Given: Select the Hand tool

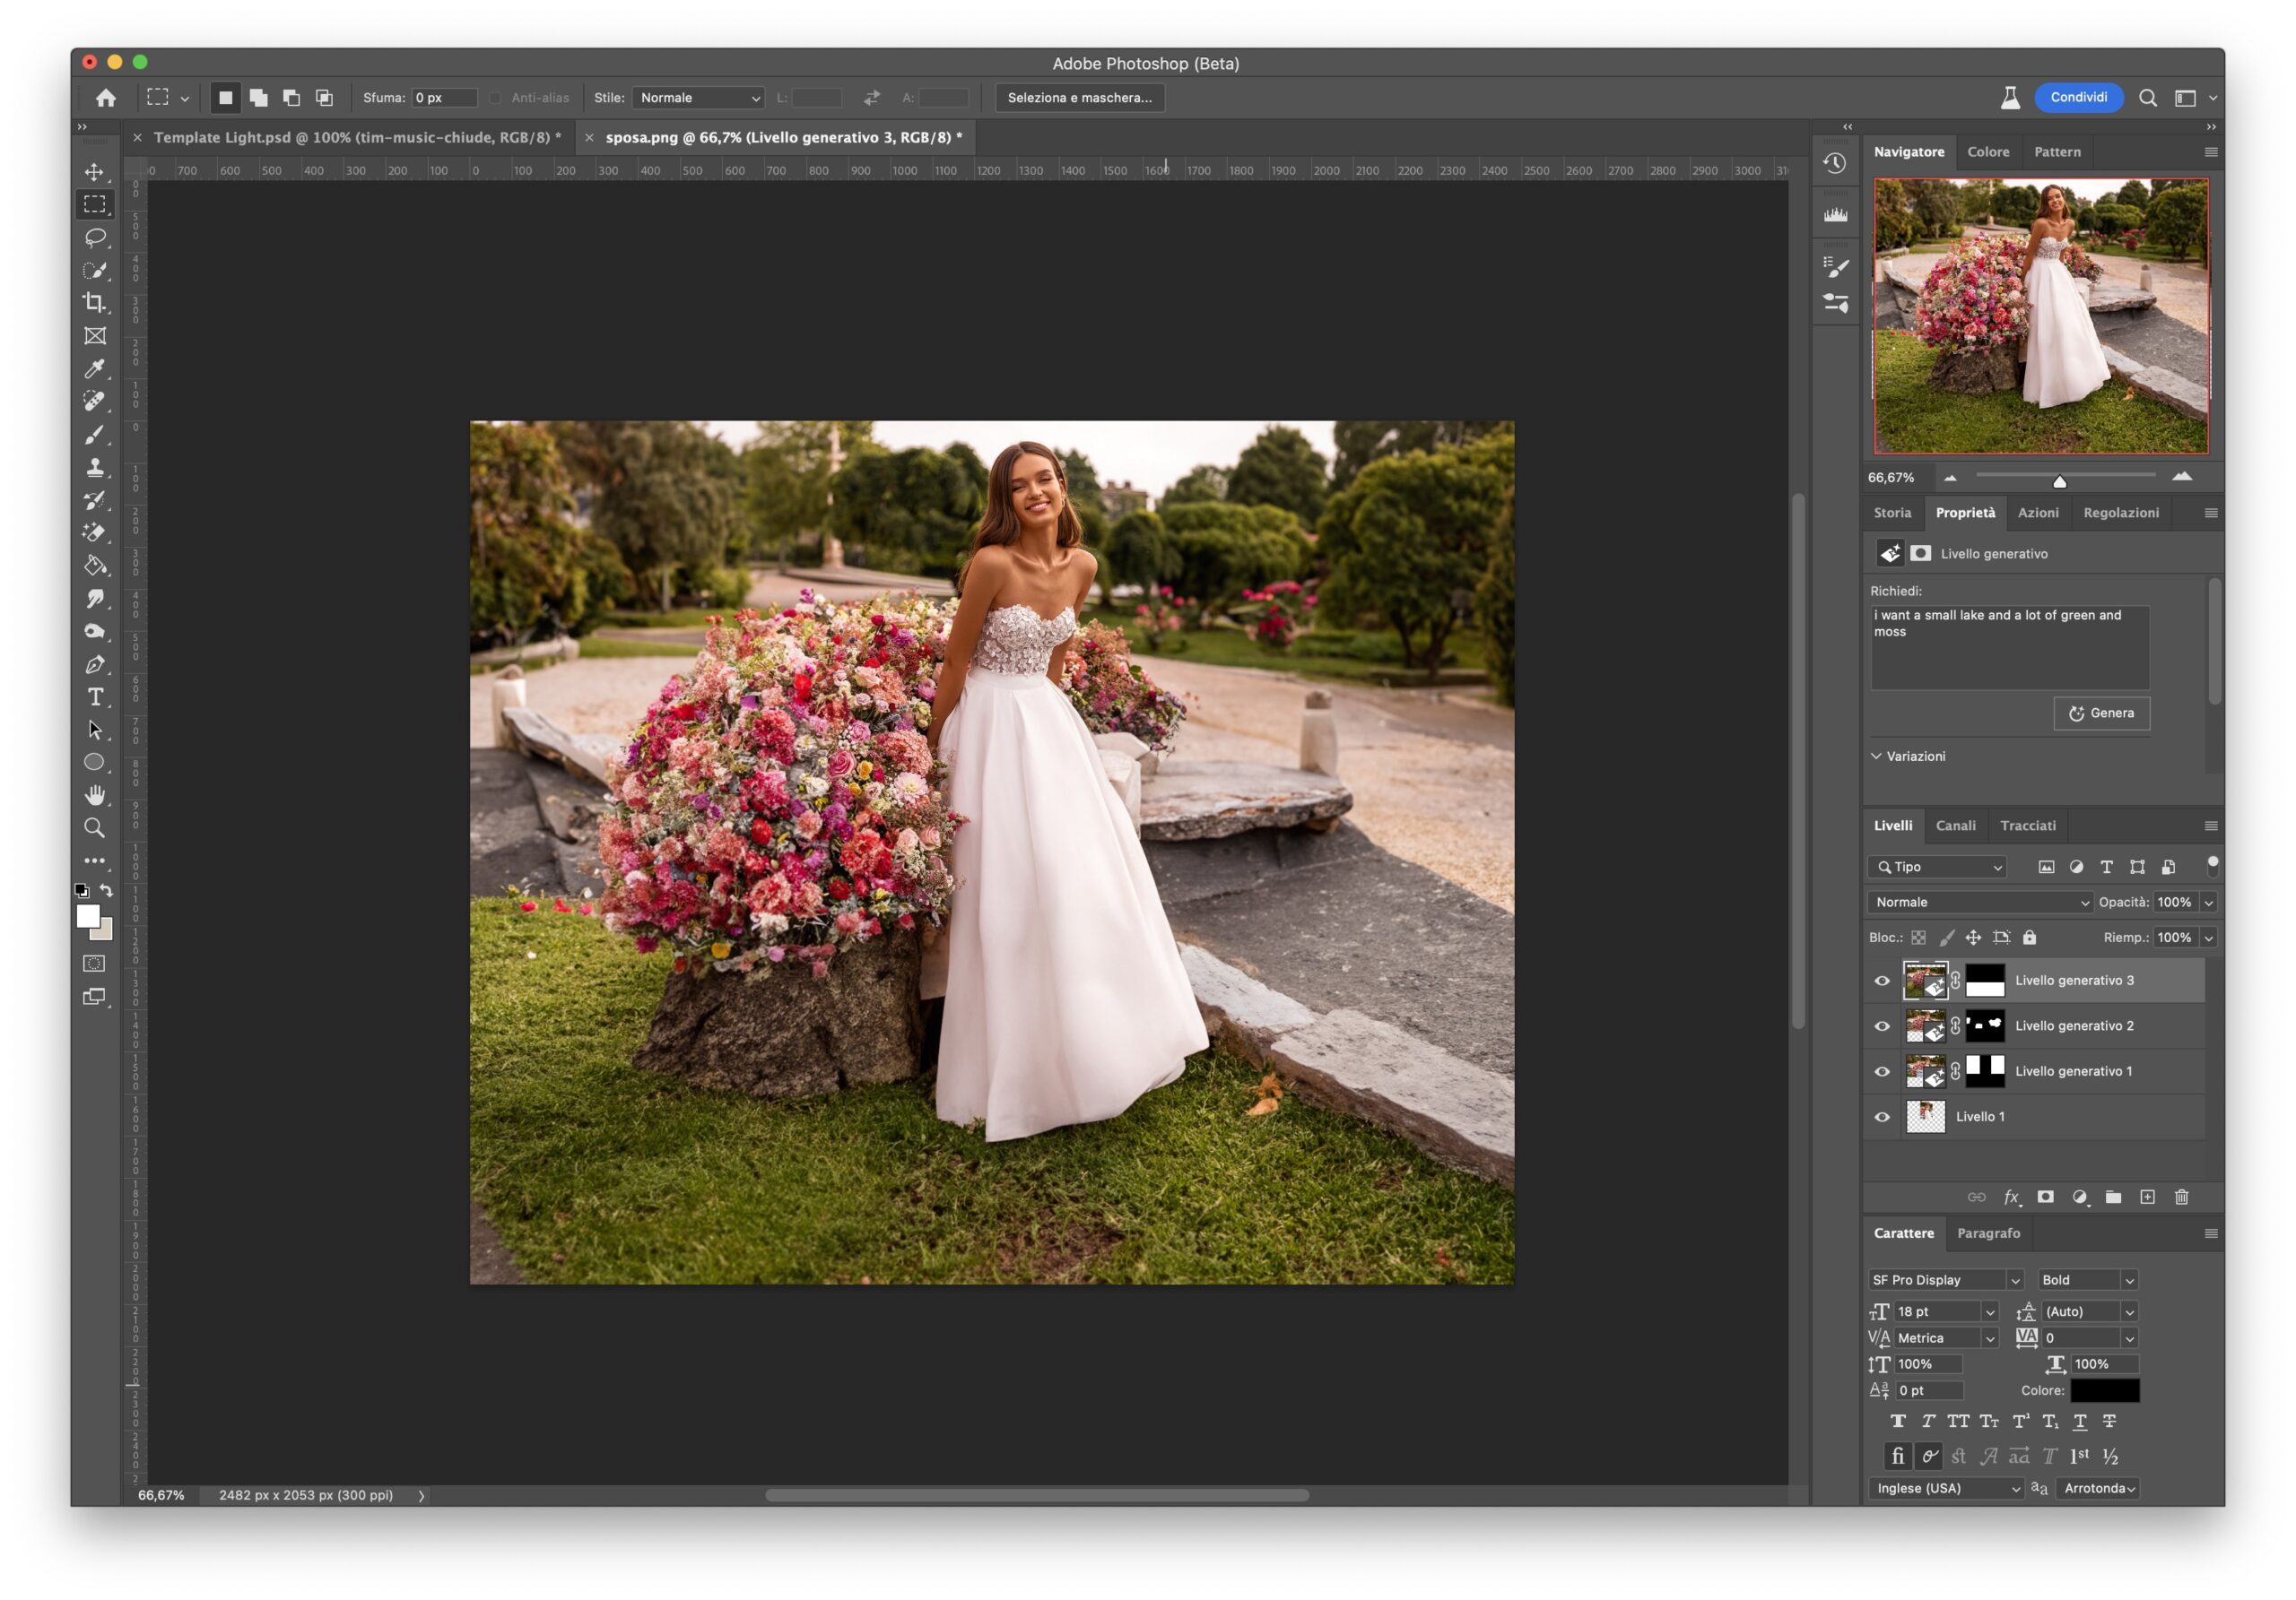Looking at the screenshot, I should point(95,795).
